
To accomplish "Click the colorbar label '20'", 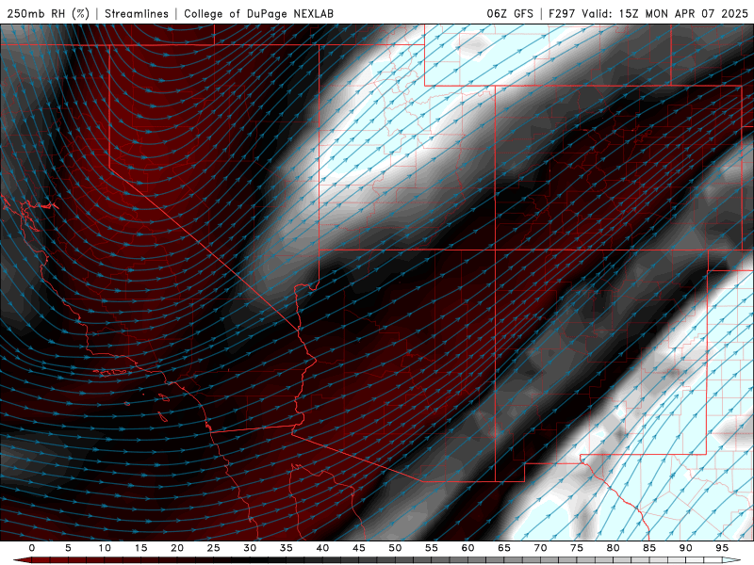I will [x=177, y=548].
